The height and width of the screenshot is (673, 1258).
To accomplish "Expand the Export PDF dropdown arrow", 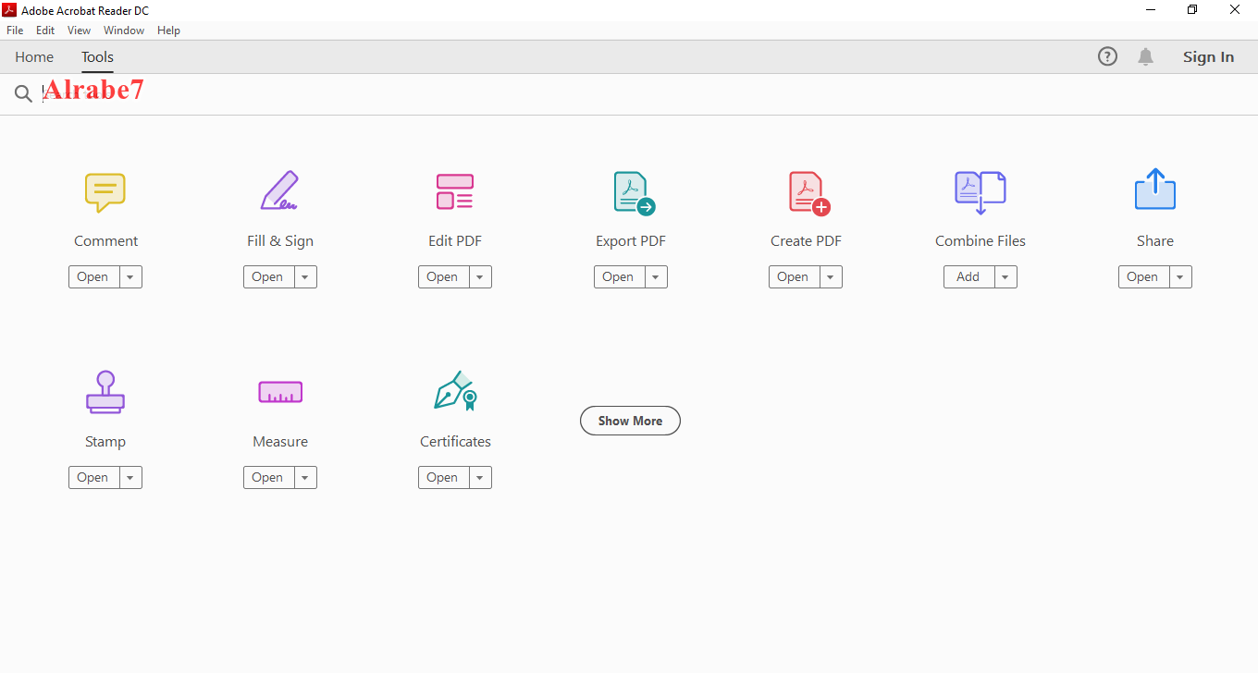I will 656,276.
